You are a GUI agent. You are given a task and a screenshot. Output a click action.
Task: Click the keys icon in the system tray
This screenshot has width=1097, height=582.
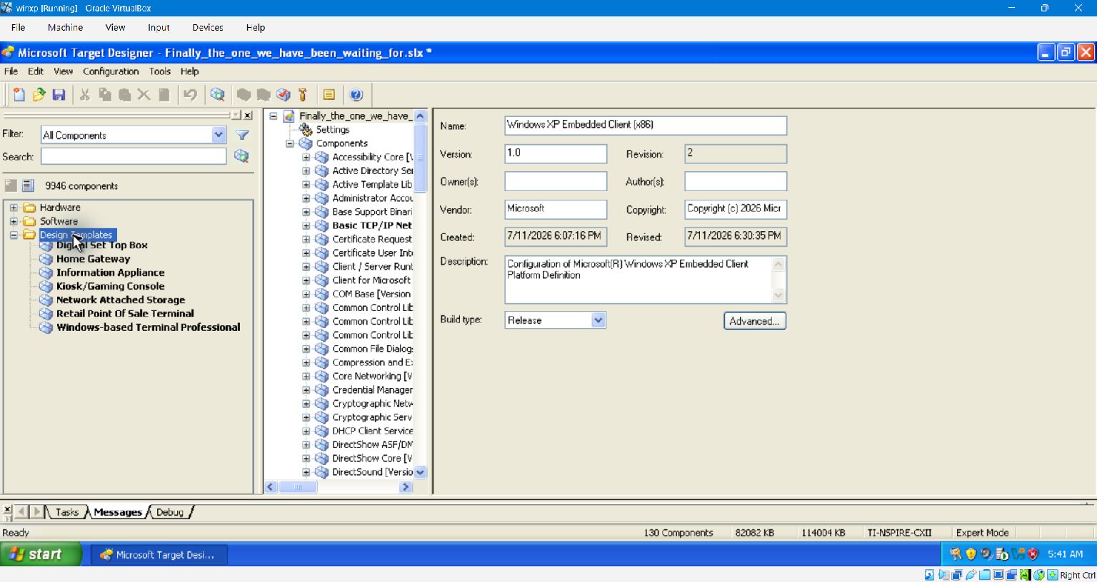pos(956,554)
